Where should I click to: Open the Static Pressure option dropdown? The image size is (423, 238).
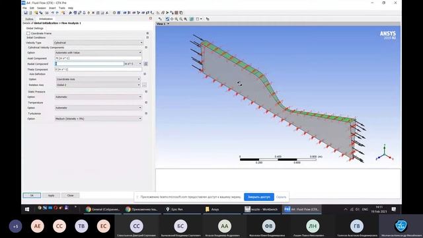tap(98, 97)
